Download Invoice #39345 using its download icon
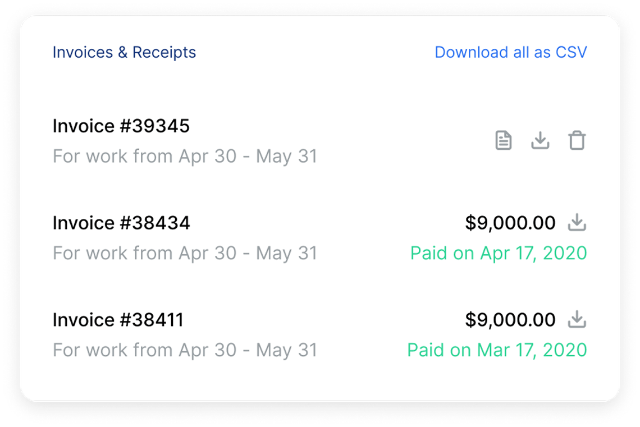The width and height of the screenshot is (640, 427). click(541, 141)
